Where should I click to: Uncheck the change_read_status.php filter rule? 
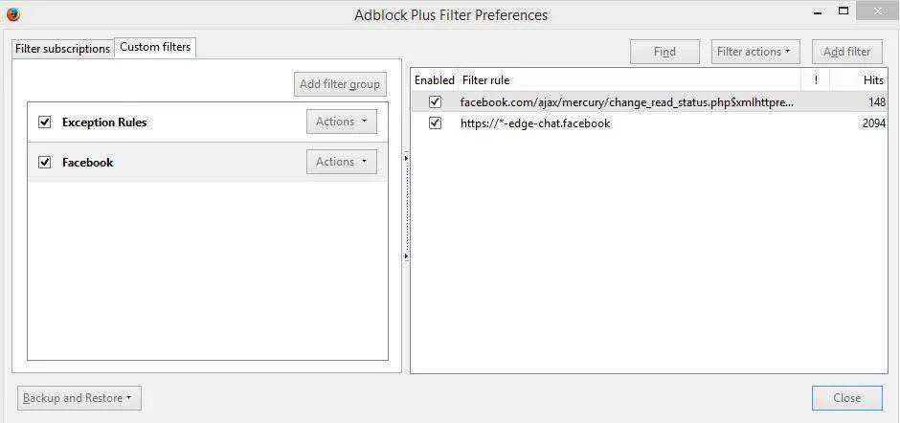(435, 101)
